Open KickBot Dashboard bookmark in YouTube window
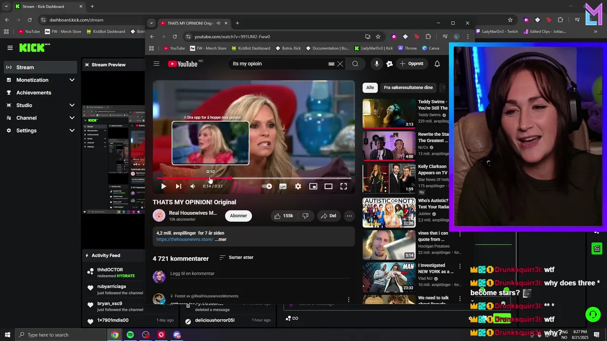This screenshot has width=607, height=341. tap(251, 48)
